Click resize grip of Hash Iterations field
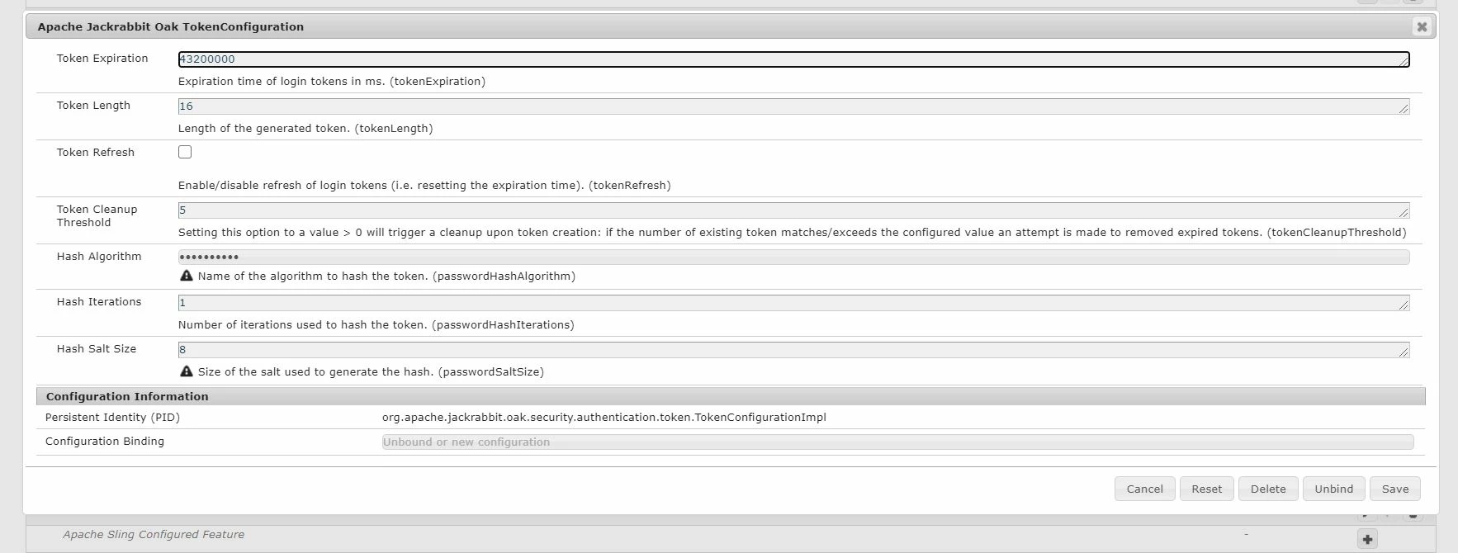 (1404, 305)
